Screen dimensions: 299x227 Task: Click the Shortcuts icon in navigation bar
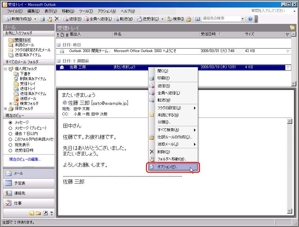click(x=45, y=213)
